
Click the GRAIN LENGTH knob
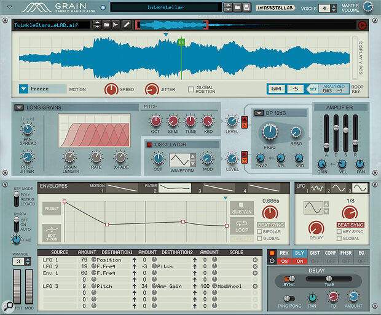tap(69, 157)
